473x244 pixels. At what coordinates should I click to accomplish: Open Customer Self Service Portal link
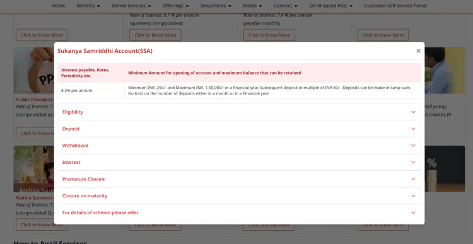click(395, 6)
